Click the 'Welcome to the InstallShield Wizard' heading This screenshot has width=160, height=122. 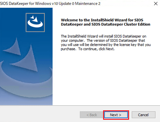pyautogui.click(x=105, y=22)
